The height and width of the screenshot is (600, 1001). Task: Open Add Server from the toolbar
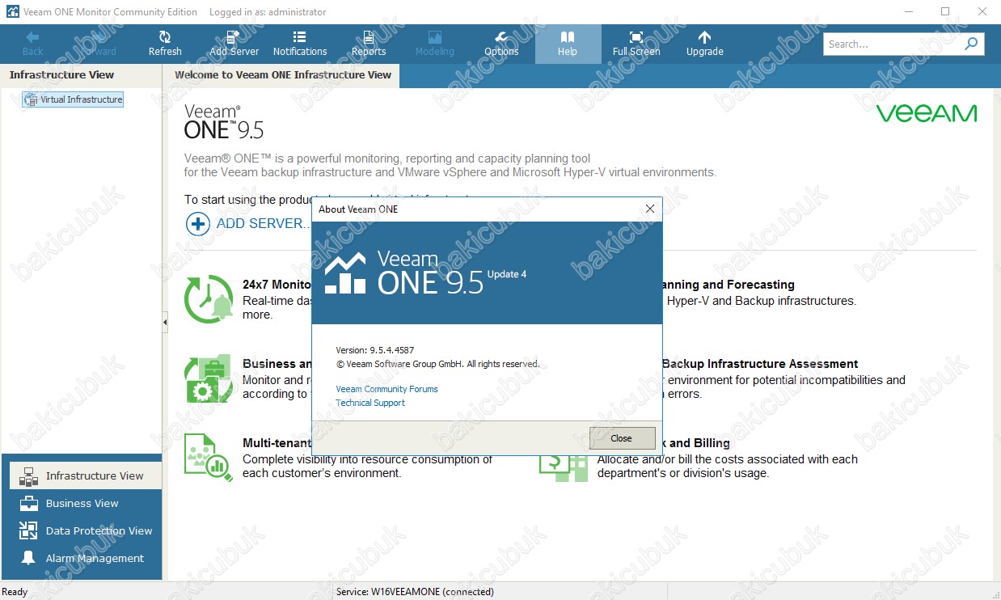[234, 44]
